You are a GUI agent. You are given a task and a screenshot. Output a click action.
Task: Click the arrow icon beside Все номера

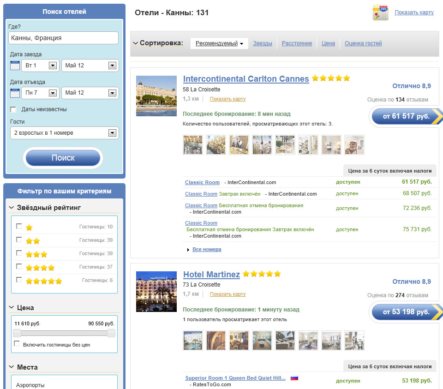[x=188, y=250]
